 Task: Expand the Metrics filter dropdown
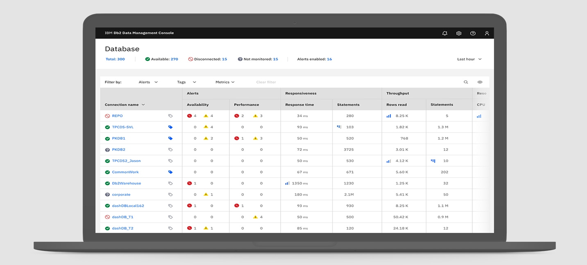pyautogui.click(x=225, y=82)
